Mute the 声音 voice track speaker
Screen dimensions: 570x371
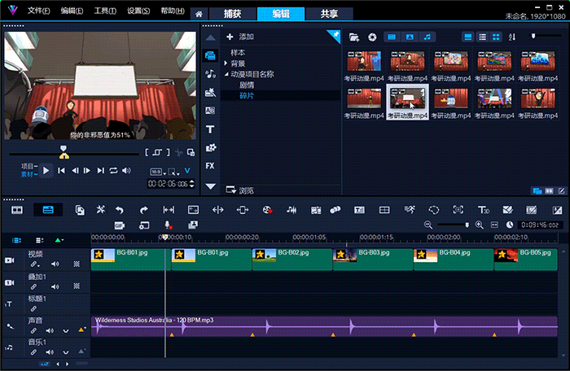click(x=50, y=330)
